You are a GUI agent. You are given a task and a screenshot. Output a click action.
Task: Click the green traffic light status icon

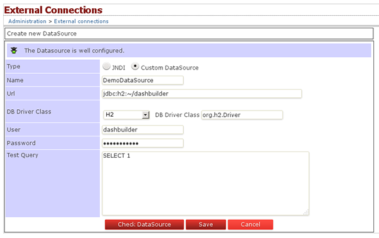pyautogui.click(x=14, y=51)
